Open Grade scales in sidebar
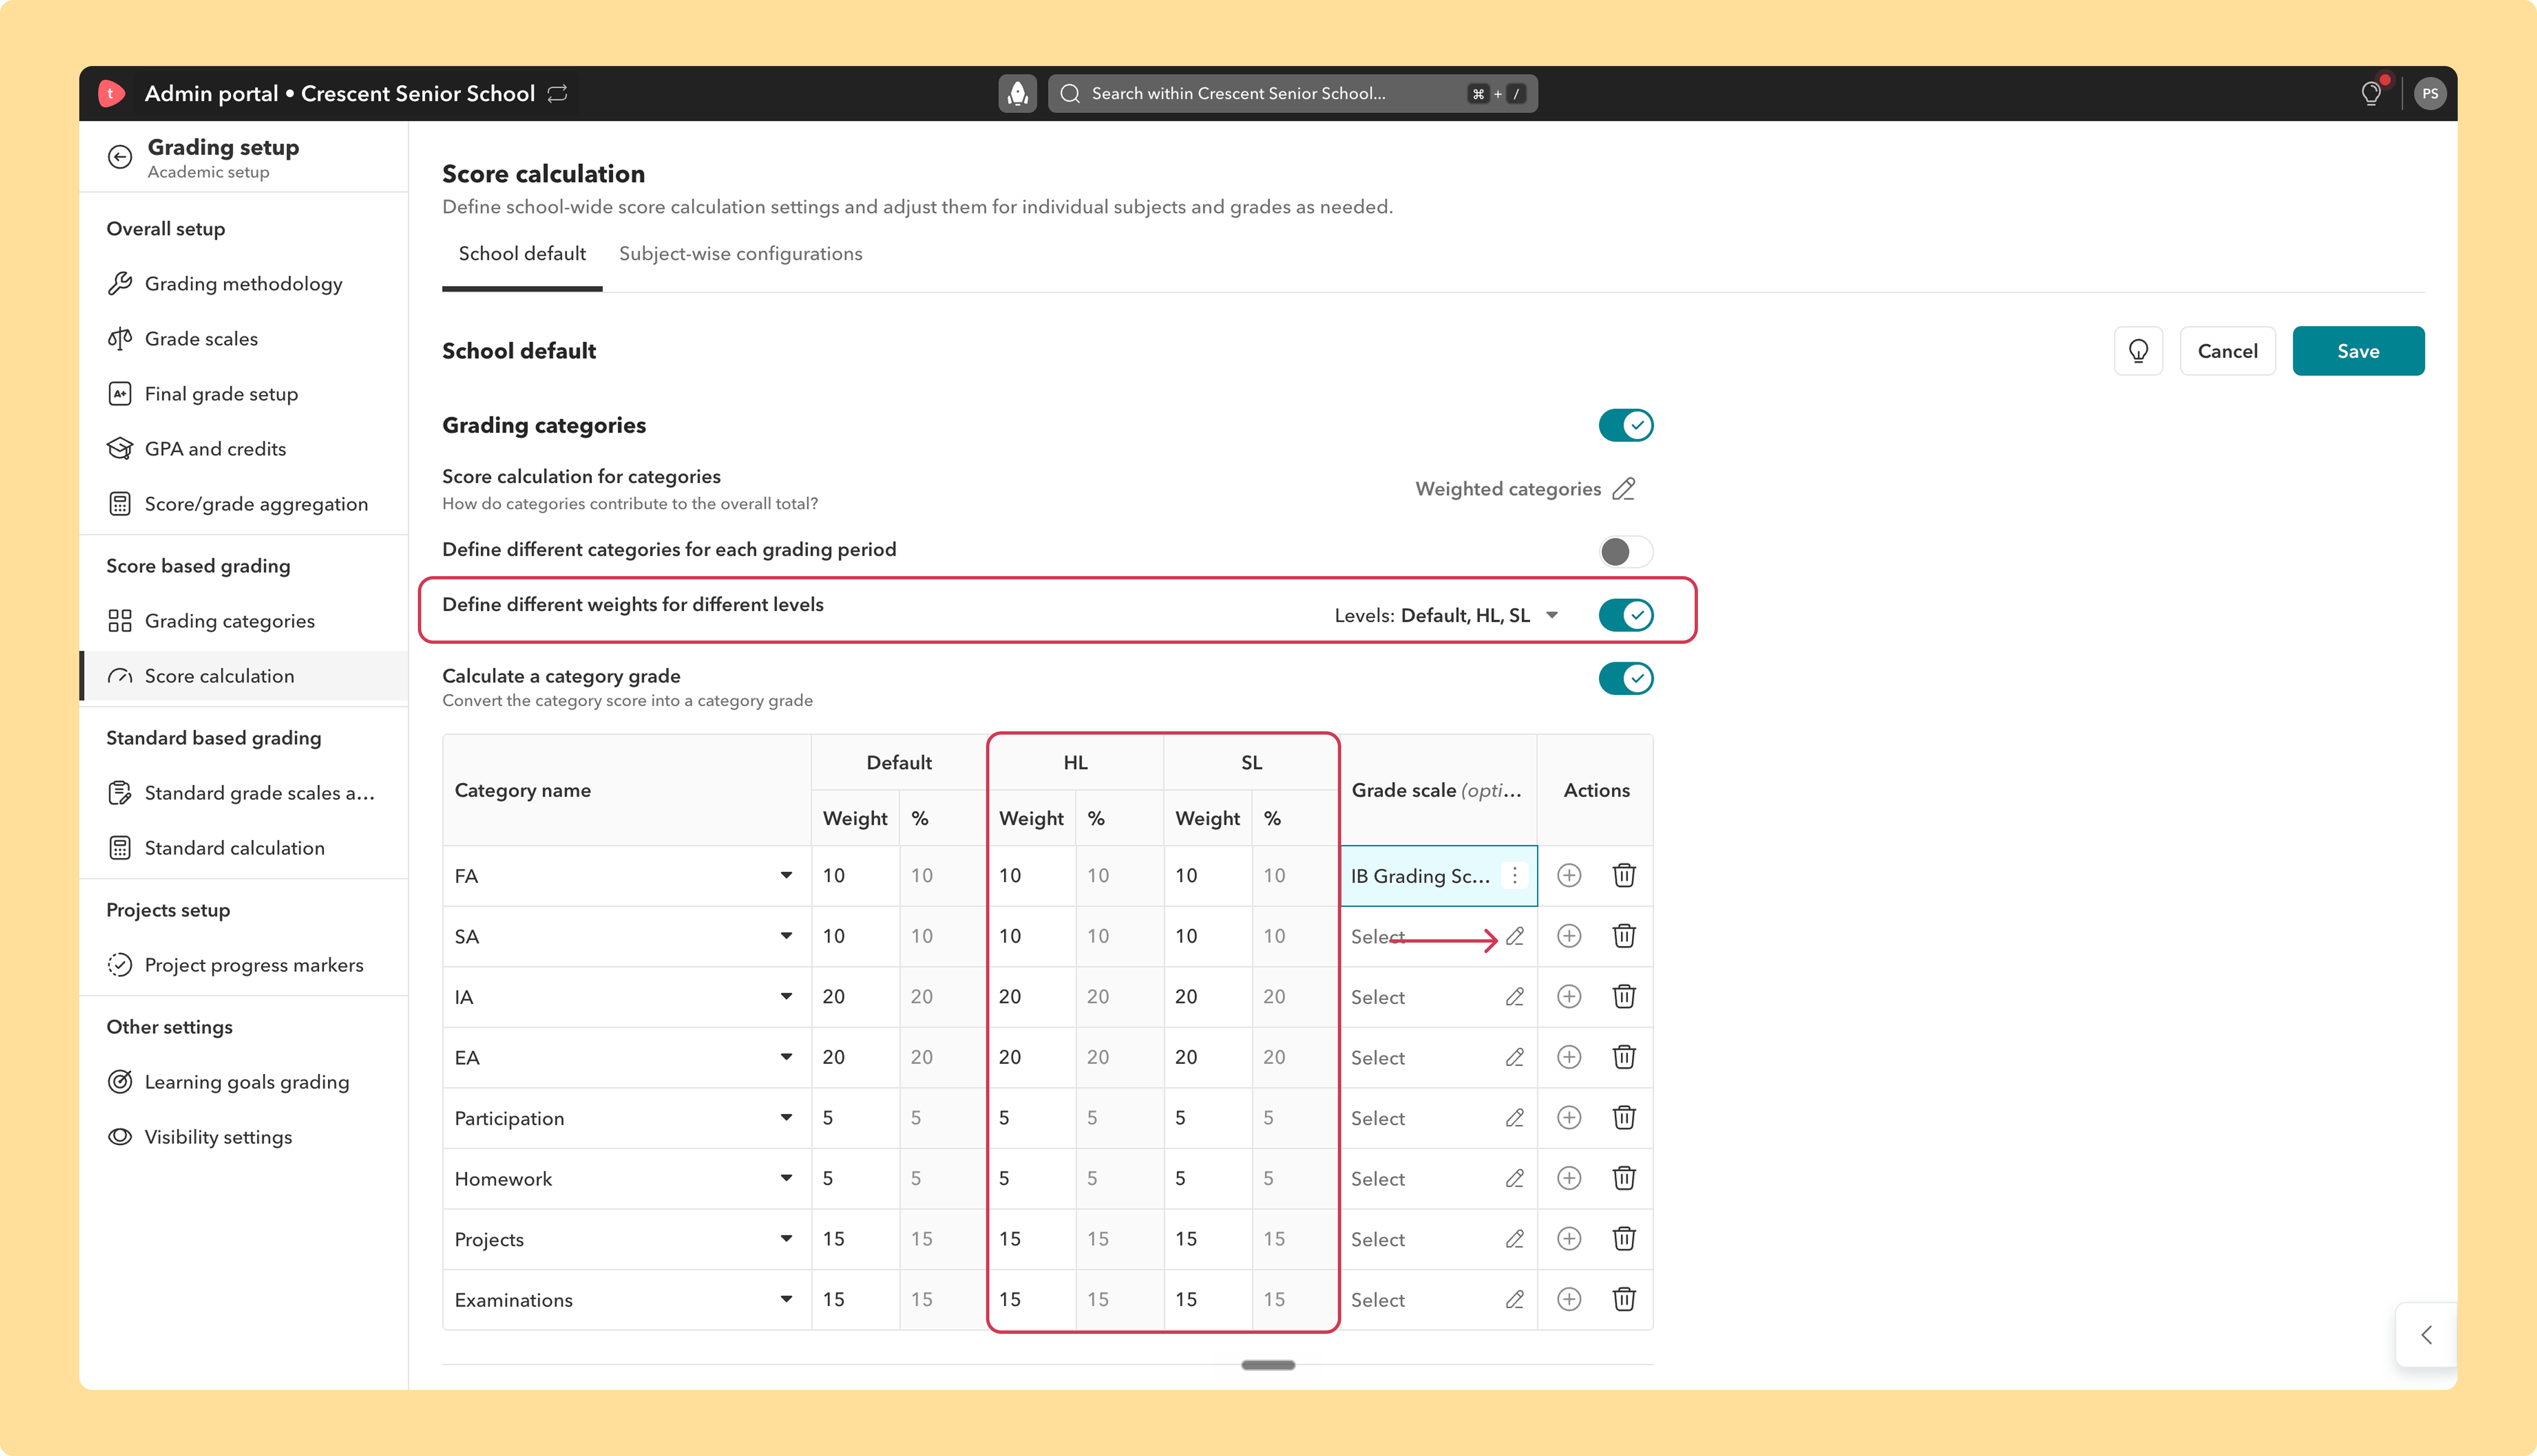Viewport: 2537px width, 1456px height. tap(244, 339)
